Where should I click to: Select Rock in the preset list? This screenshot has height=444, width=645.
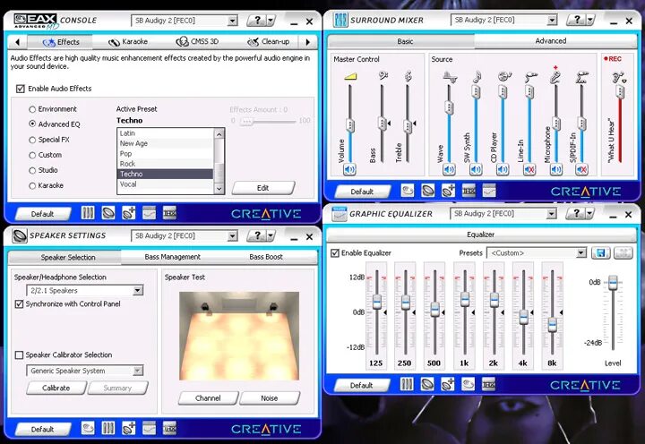pos(166,164)
